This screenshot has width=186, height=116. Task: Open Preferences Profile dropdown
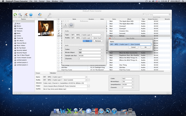click(x=102, y=38)
